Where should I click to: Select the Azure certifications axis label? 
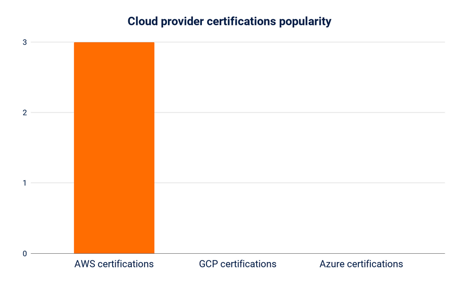(361, 264)
